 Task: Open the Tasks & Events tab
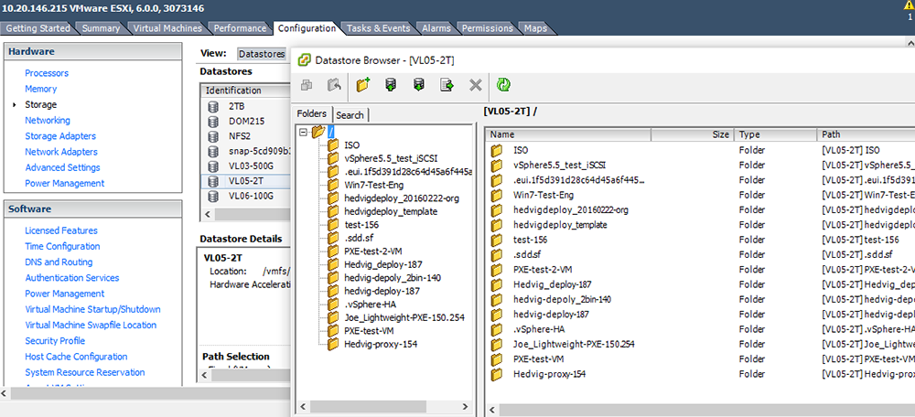point(378,28)
